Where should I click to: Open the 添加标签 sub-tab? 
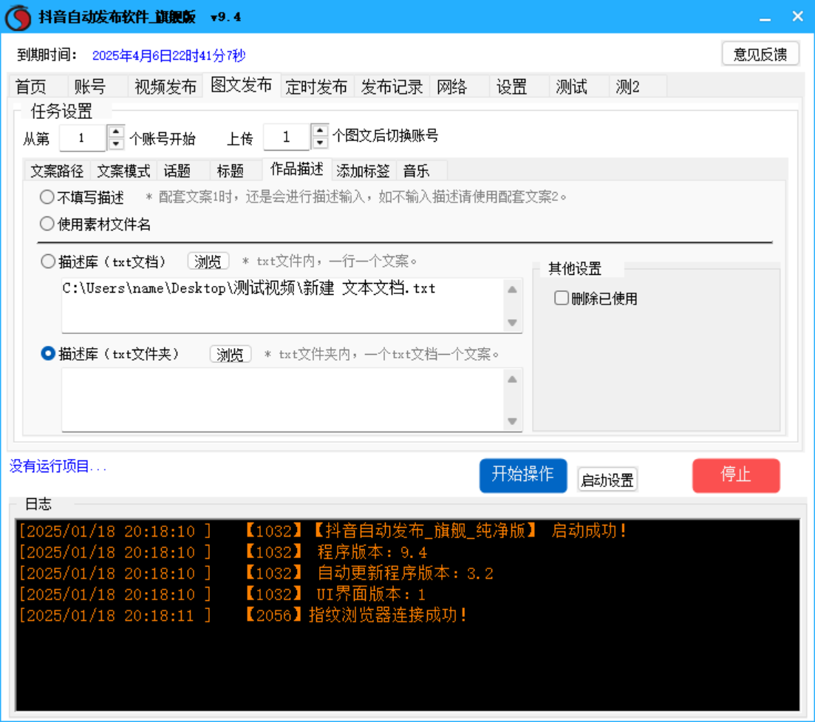coord(363,171)
